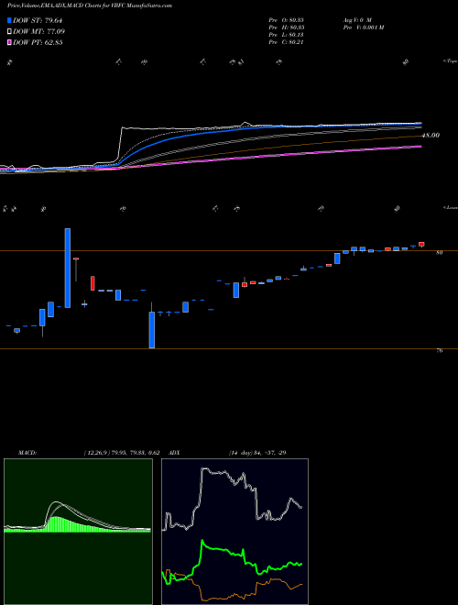Click the MACD panel heading
458x605 pixels.
[x=27, y=453]
